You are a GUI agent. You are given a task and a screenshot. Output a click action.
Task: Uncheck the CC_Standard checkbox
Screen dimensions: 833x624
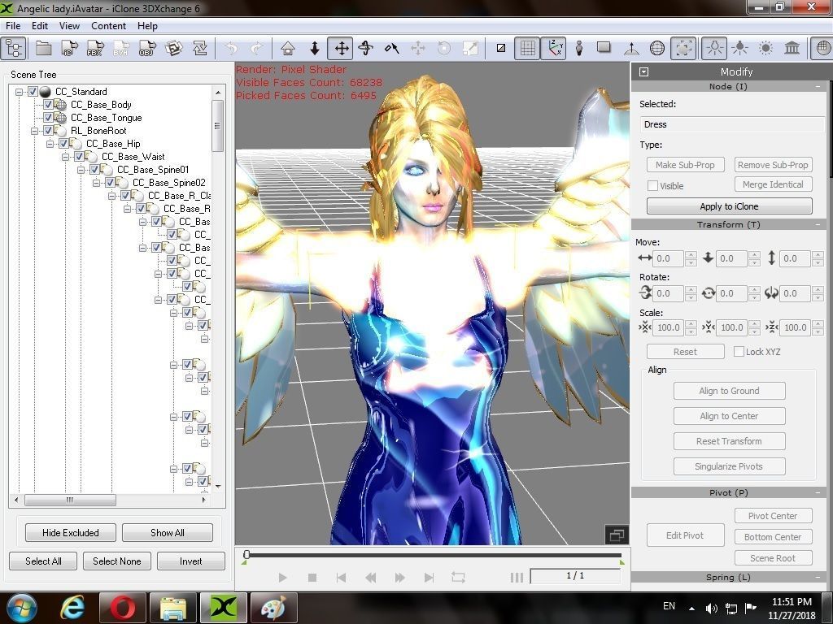coord(33,92)
